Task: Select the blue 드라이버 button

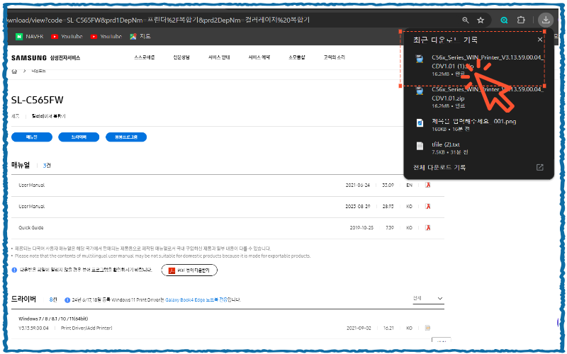Action: click(x=79, y=137)
